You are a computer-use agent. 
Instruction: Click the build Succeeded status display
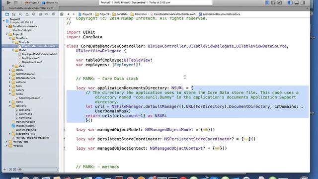156,2
